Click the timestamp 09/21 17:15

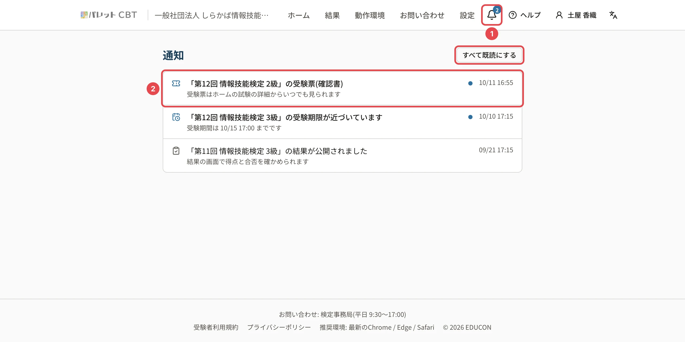point(496,150)
